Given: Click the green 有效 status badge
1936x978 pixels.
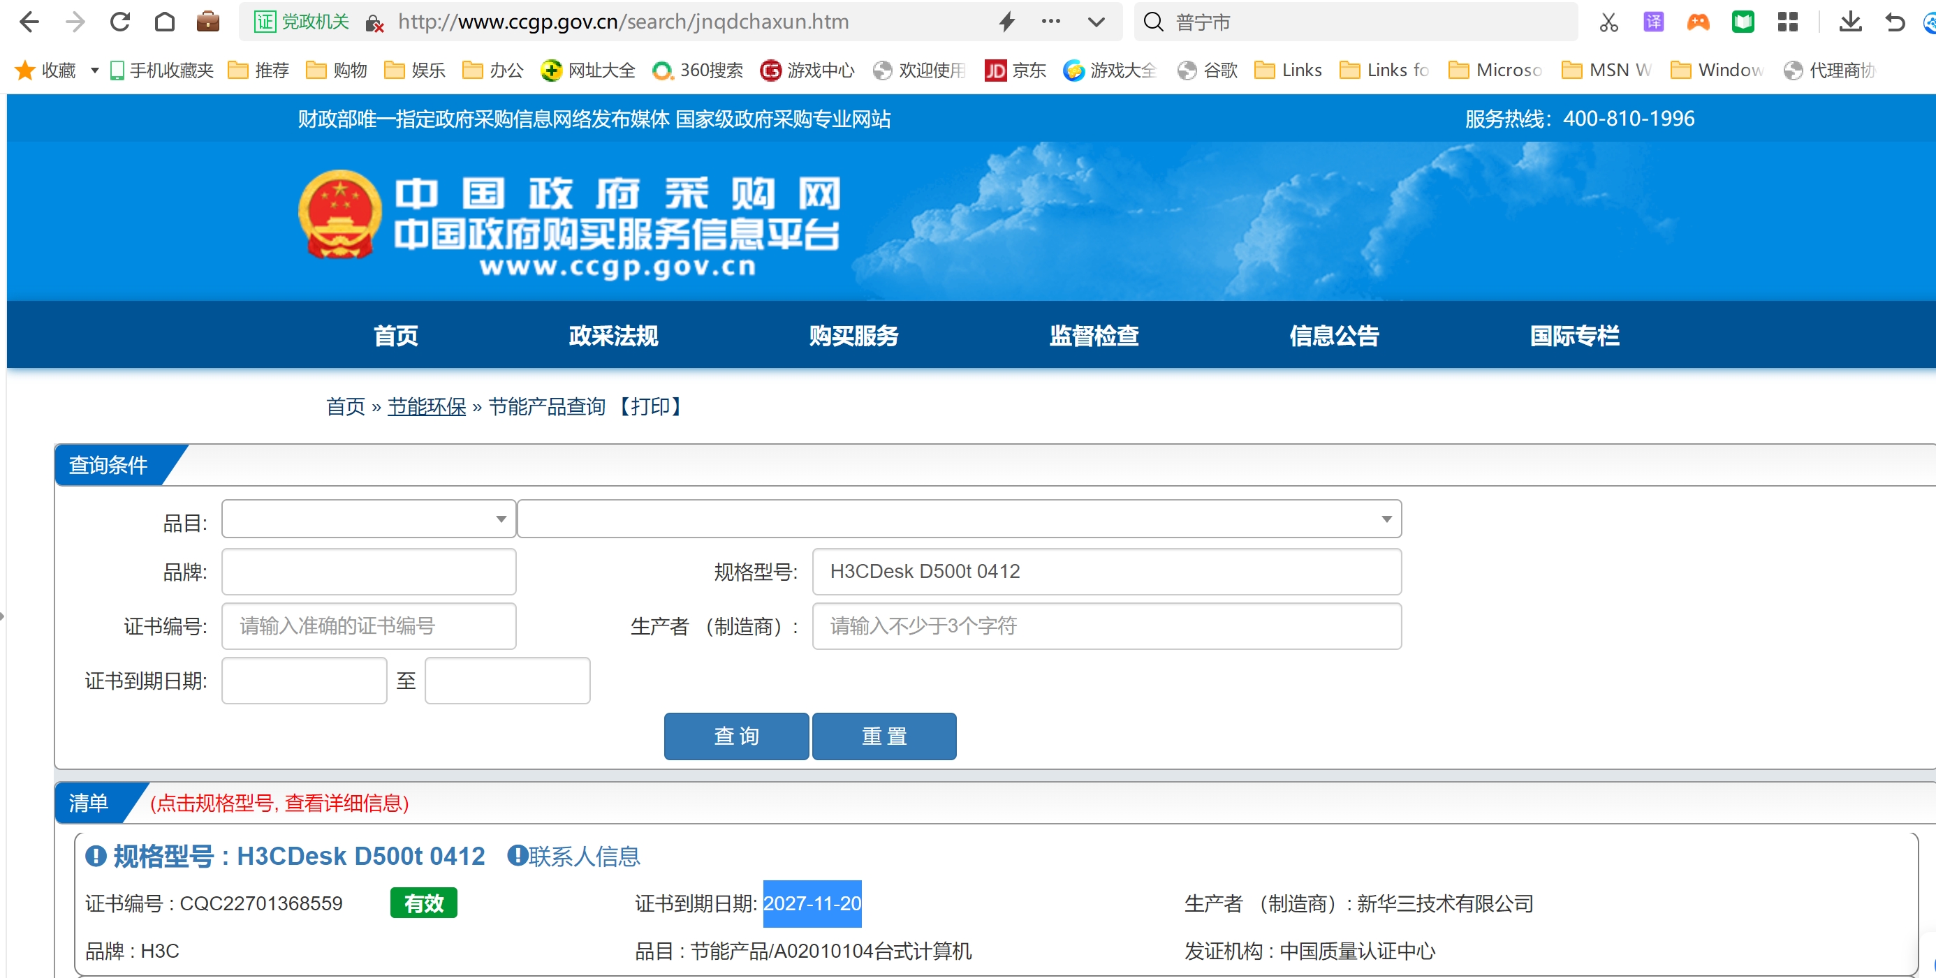Looking at the screenshot, I should (x=424, y=903).
